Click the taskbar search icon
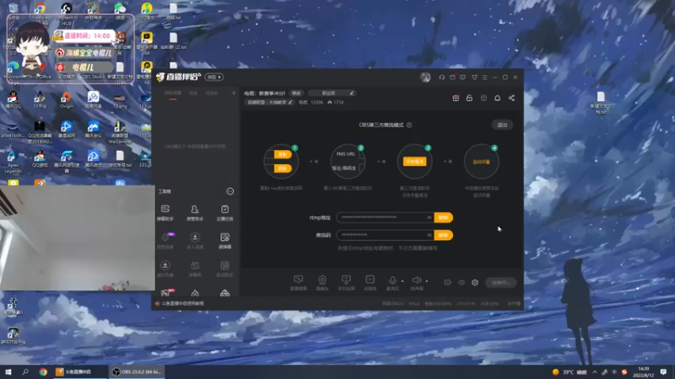This screenshot has height=379, width=675. [x=25, y=371]
